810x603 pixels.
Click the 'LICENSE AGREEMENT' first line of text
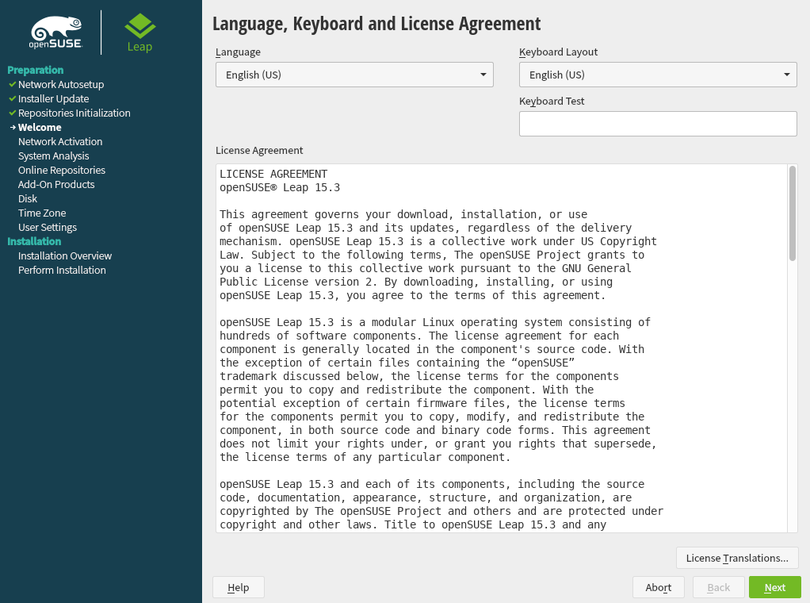(273, 174)
